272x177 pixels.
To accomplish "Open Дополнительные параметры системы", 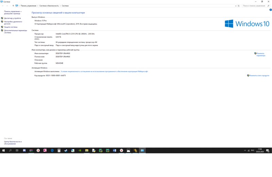I will pyautogui.click(x=16, y=31).
